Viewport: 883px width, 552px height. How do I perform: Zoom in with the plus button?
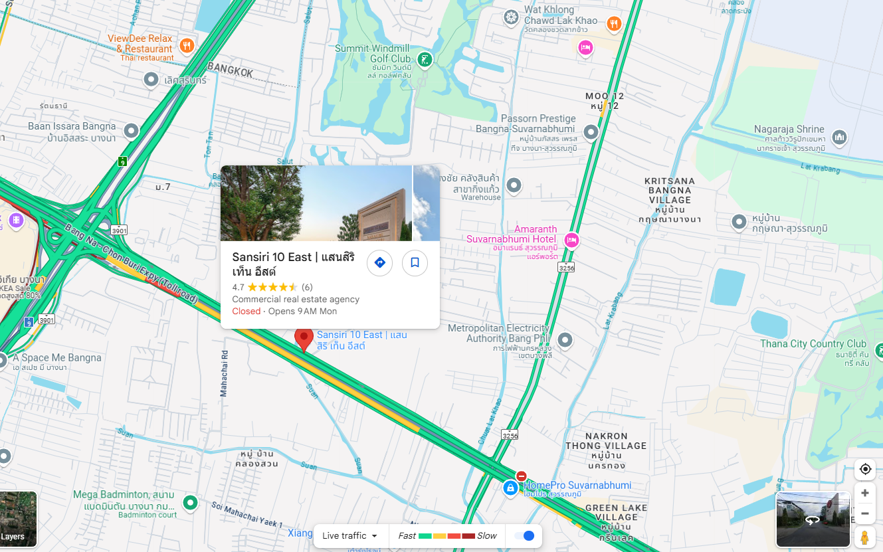865,493
